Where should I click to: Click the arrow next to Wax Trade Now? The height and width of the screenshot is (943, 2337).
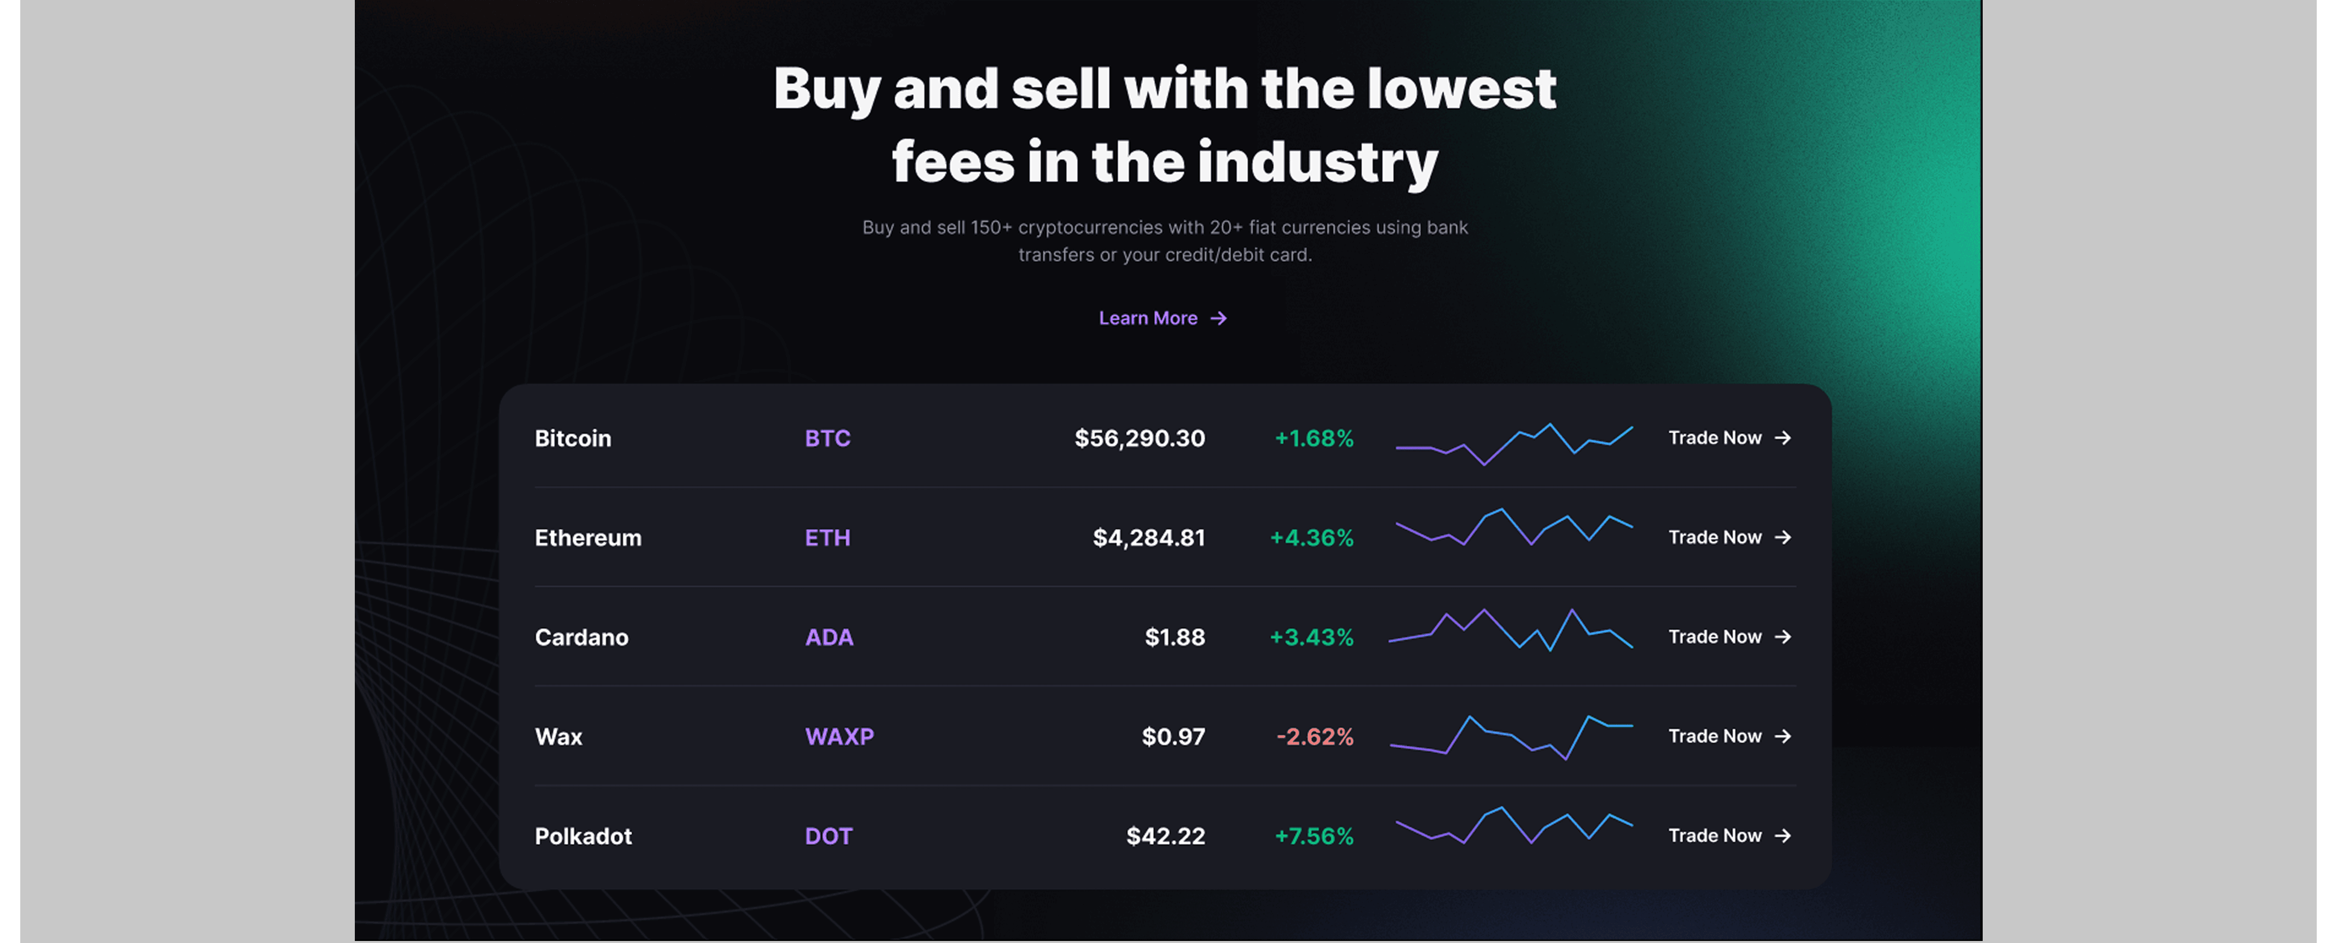tap(1783, 737)
